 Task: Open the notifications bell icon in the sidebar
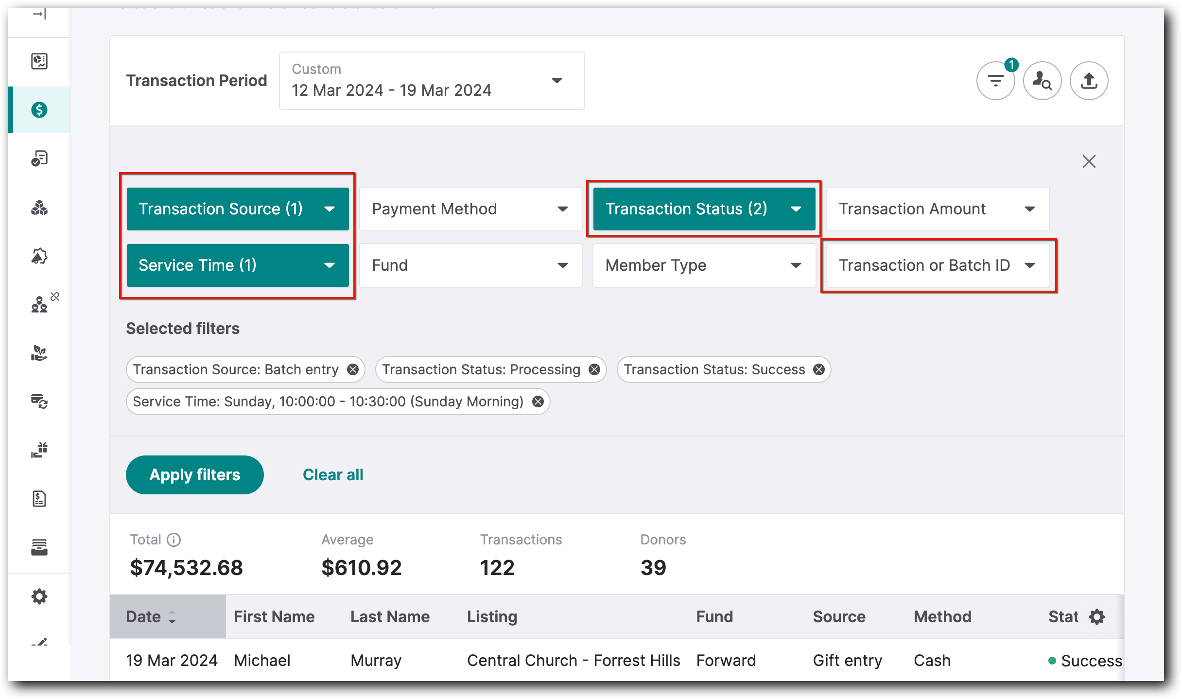39,256
